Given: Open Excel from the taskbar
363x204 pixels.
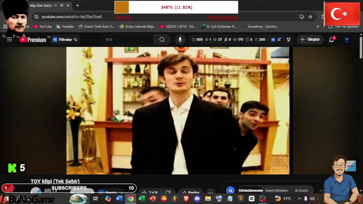Looking at the screenshot, I should pos(141,199).
